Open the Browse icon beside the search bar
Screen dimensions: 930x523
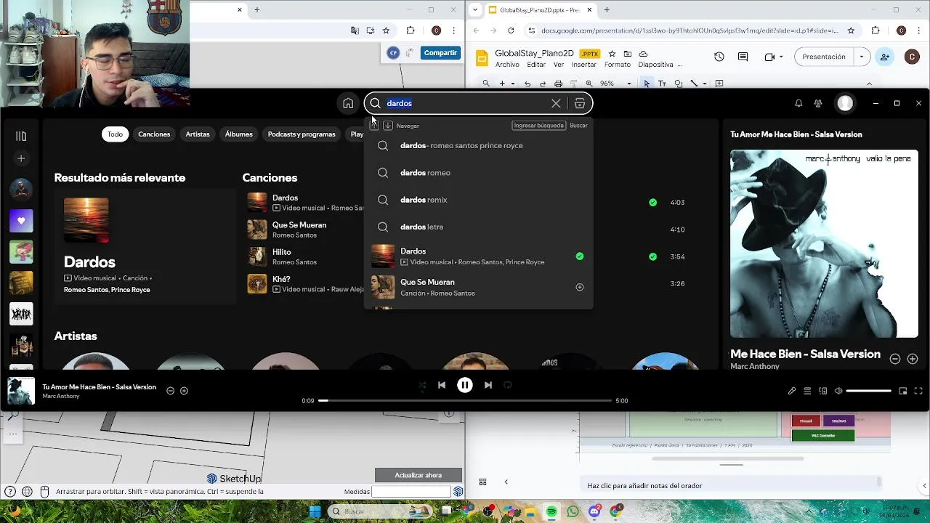point(580,103)
